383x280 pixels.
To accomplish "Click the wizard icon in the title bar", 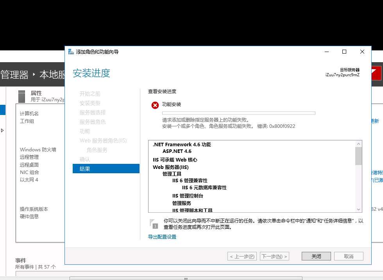I will tap(71, 52).
